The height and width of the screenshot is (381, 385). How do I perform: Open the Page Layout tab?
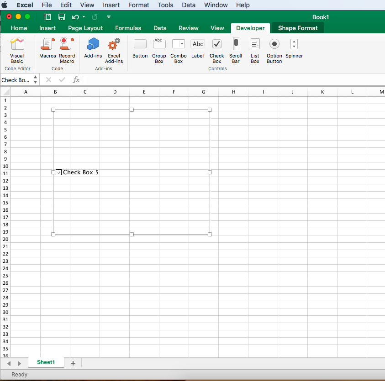[85, 28]
